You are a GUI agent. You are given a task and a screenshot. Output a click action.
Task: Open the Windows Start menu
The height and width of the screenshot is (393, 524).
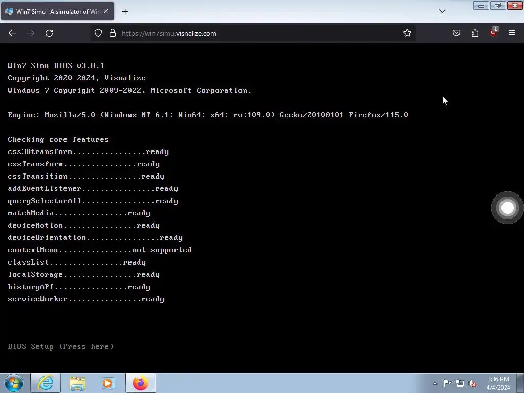click(x=14, y=383)
